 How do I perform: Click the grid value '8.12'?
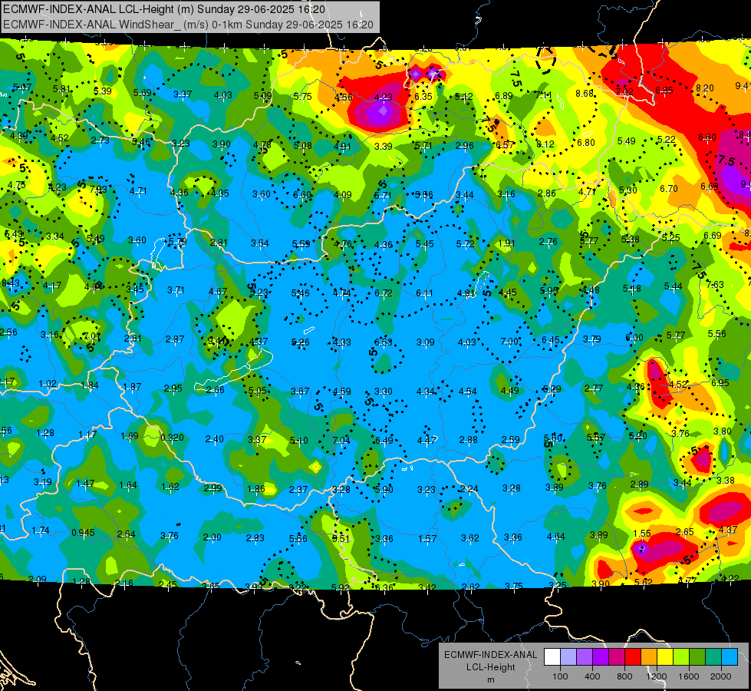(x=545, y=144)
